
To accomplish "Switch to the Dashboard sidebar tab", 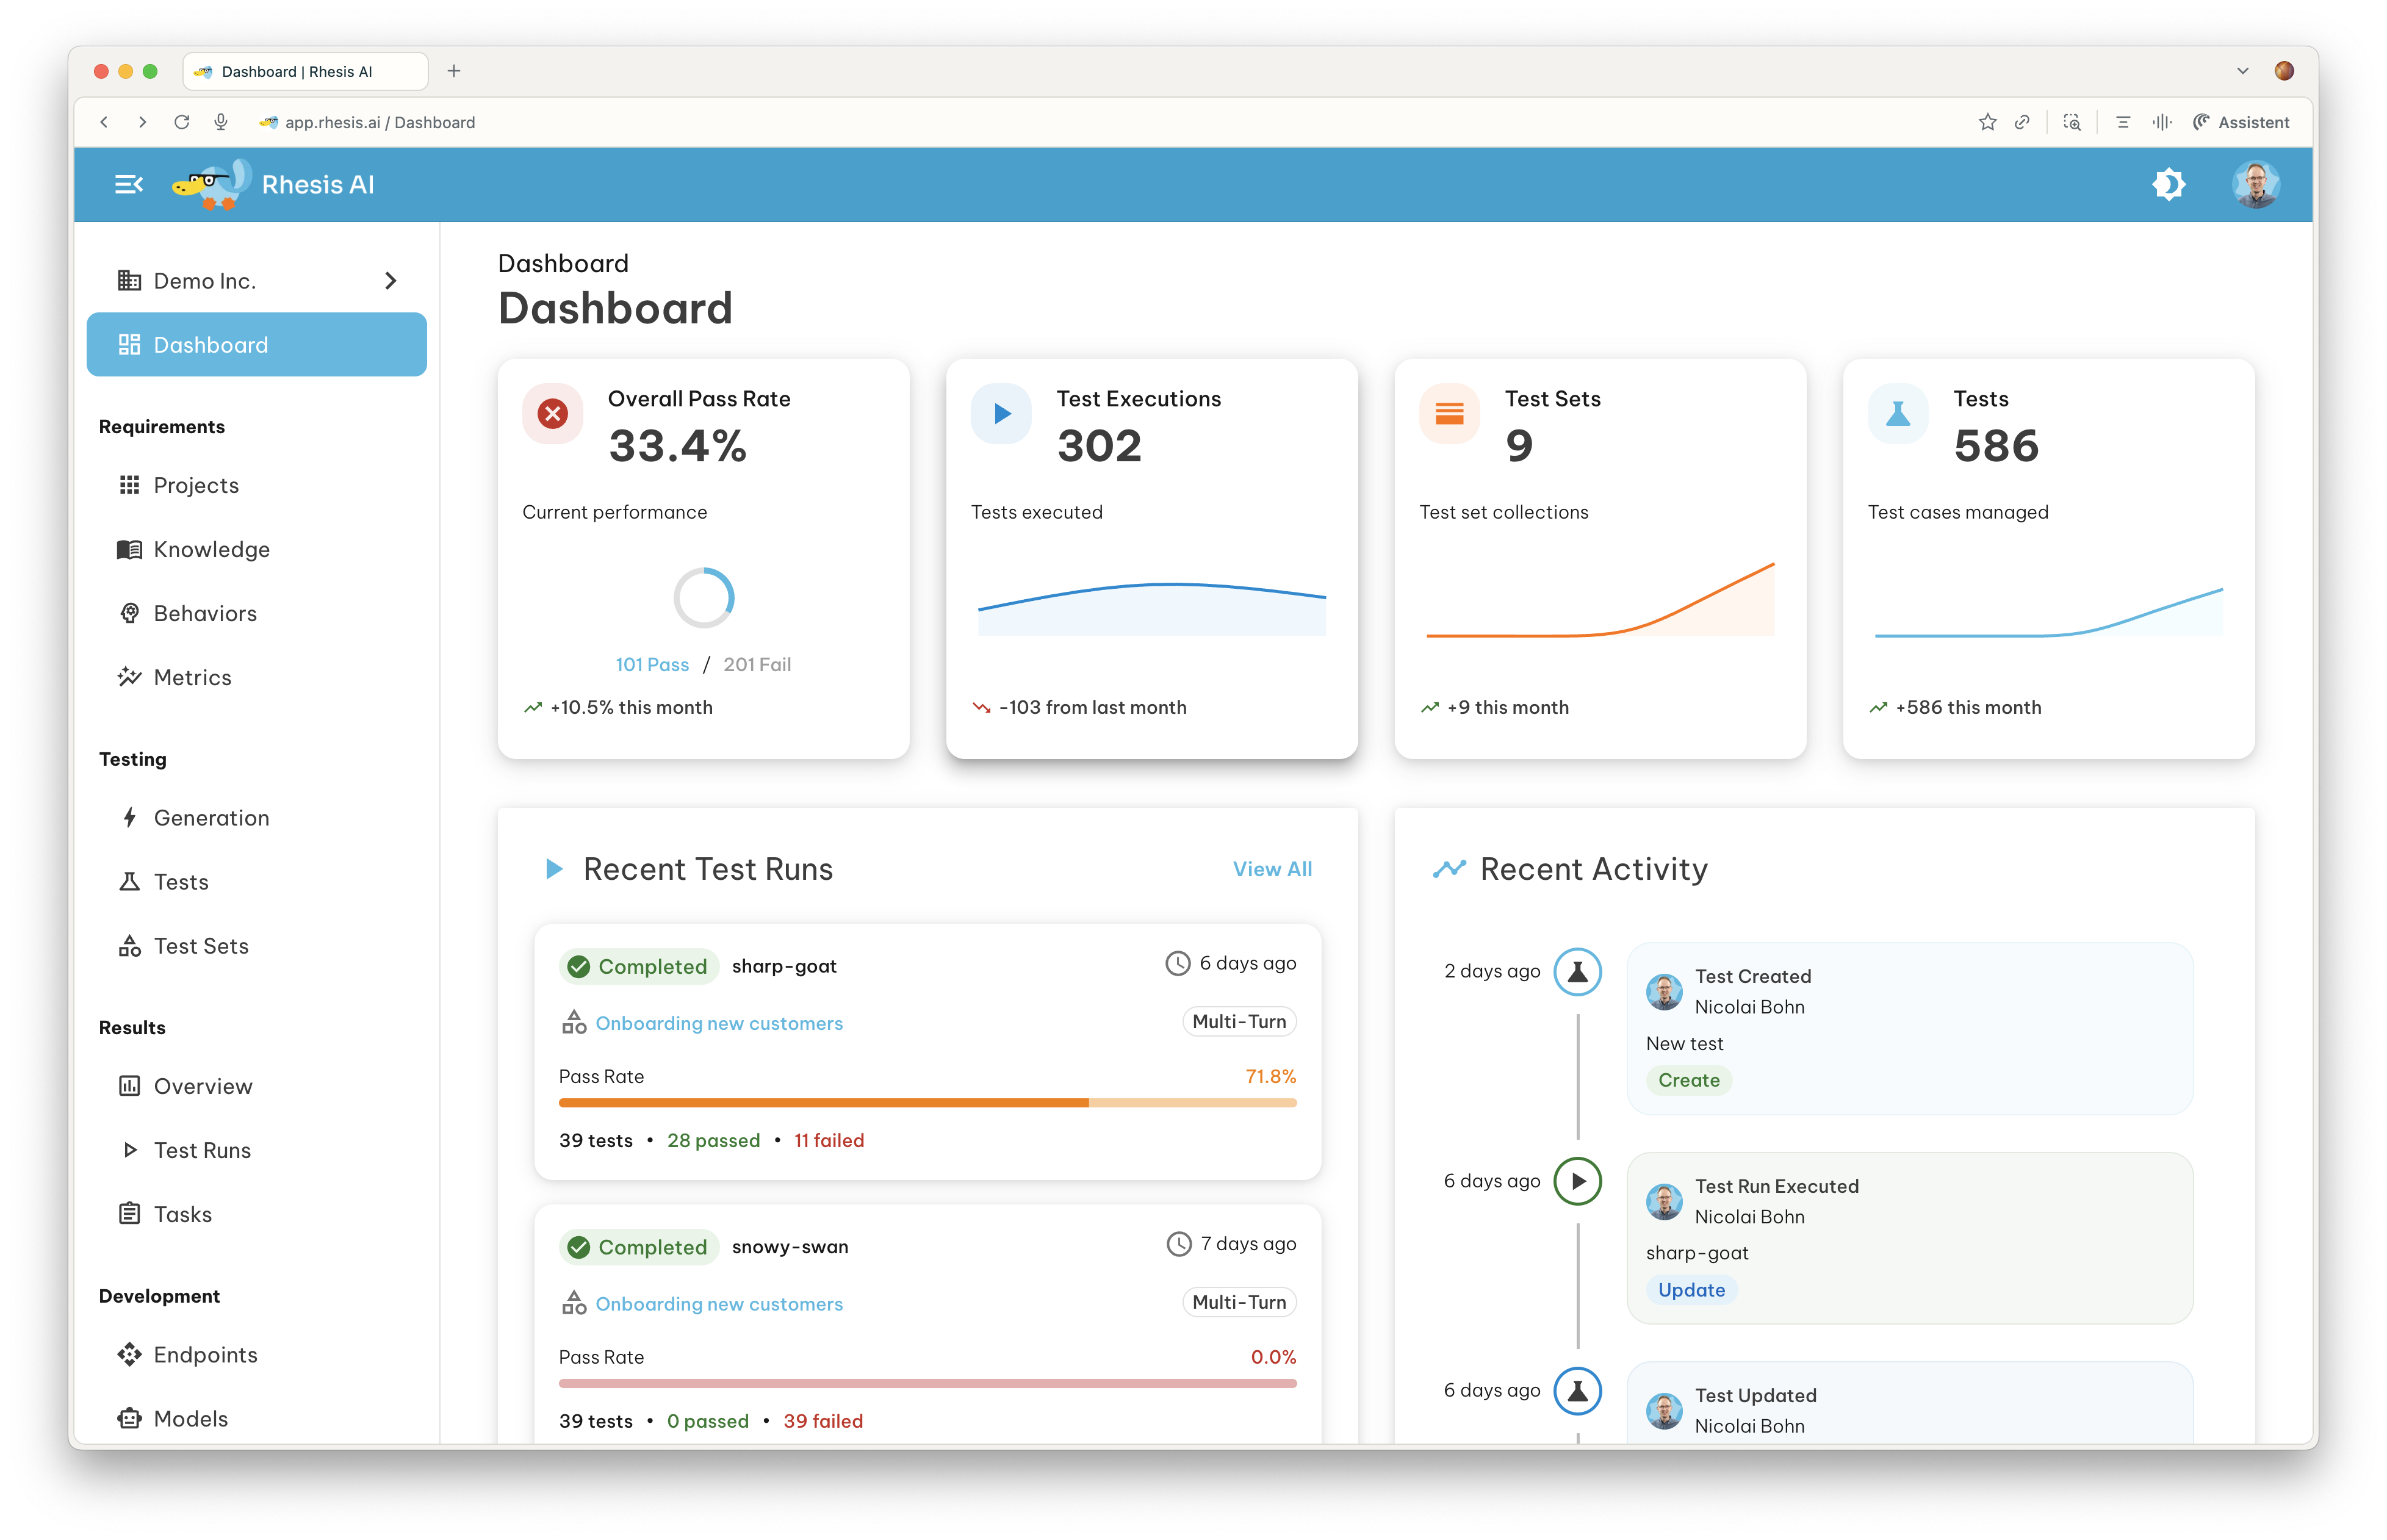I will coord(210,344).
